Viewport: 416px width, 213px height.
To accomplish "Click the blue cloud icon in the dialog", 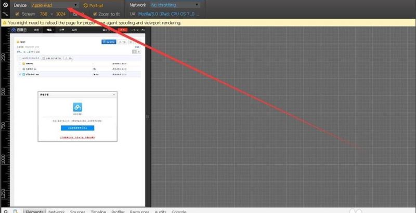I will (x=77, y=108).
